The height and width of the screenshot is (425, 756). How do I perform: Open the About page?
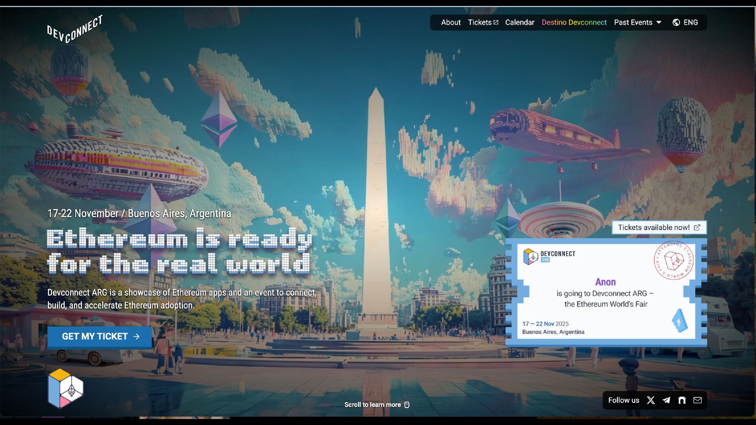[x=450, y=22]
